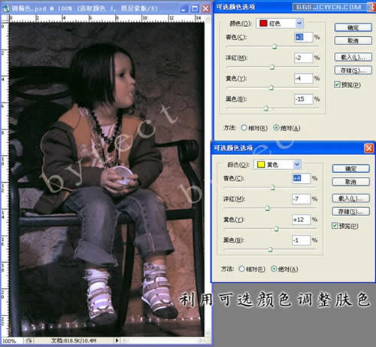Close the lower Selective Color dialog

click(x=368, y=148)
